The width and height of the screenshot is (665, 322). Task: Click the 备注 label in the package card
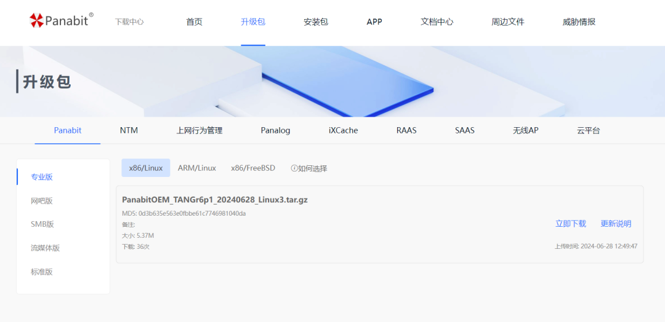point(128,225)
